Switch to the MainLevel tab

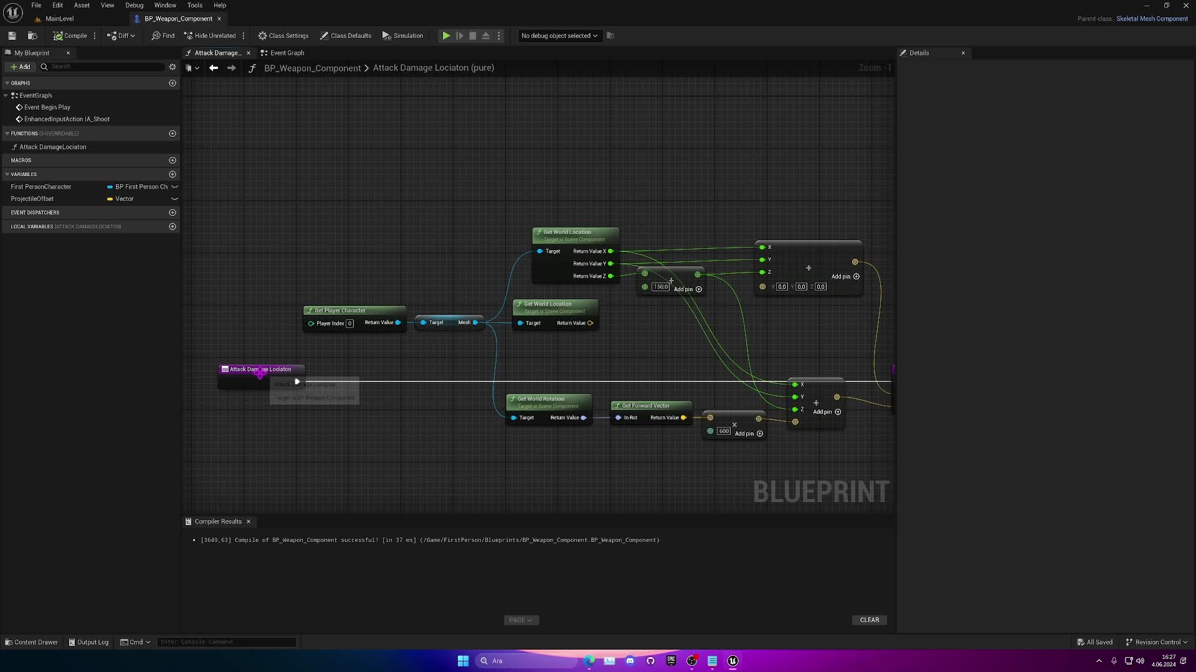click(59, 19)
